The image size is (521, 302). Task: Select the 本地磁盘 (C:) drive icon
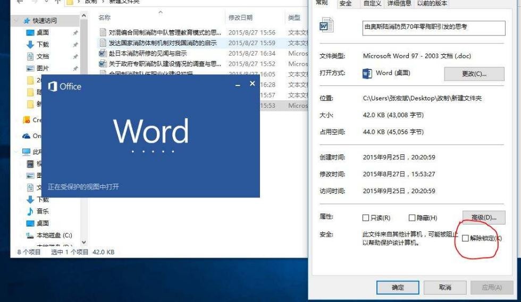[30, 235]
